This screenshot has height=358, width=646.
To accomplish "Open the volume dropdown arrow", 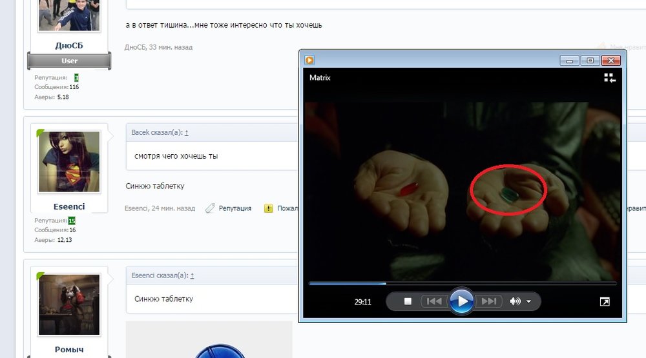I will tap(529, 302).
